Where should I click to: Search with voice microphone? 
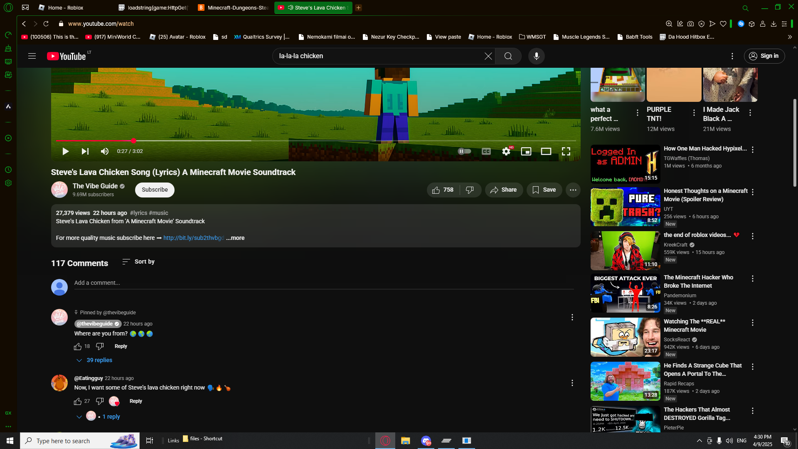coord(537,56)
